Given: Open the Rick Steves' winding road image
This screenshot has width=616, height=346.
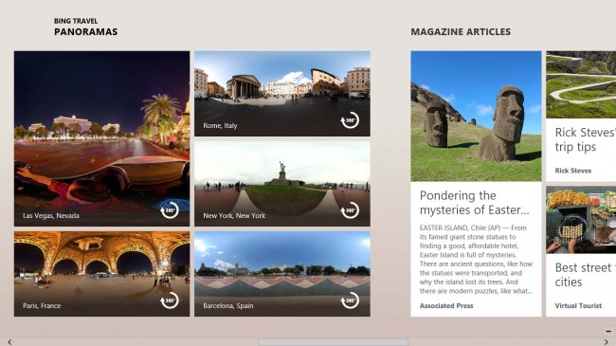Looking at the screenshot, I should pyautogui.click(x=581, y=84).
